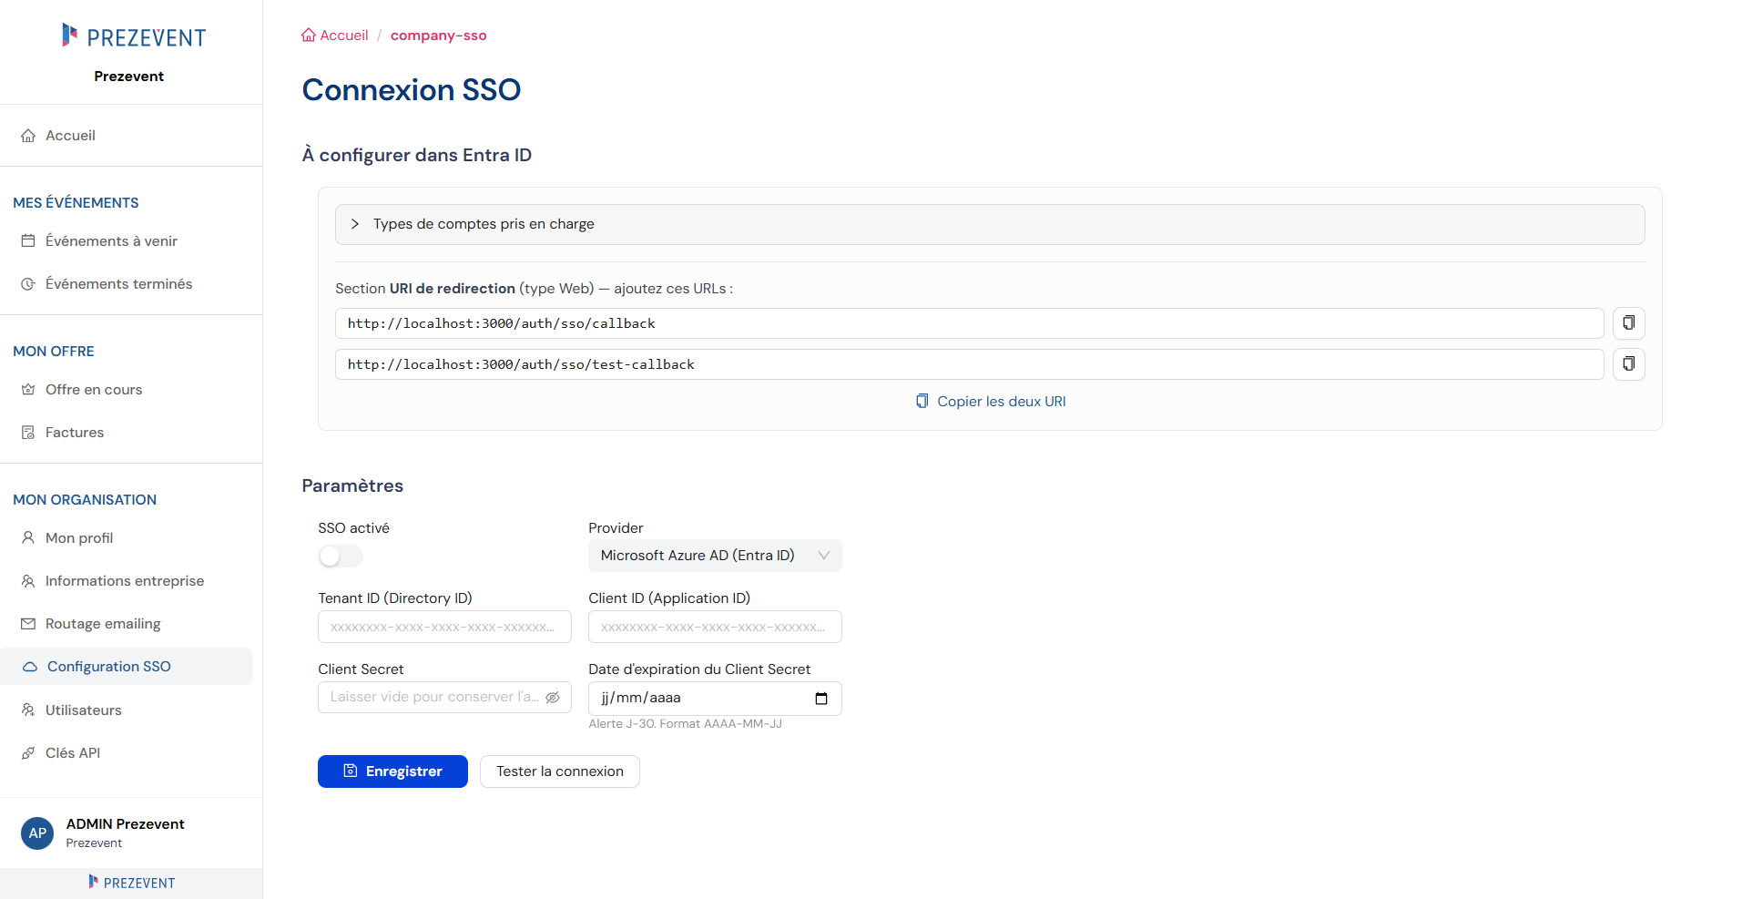Click the house icon in the breadcrumb
The image size is (1742, 899).
click(309, 36)
